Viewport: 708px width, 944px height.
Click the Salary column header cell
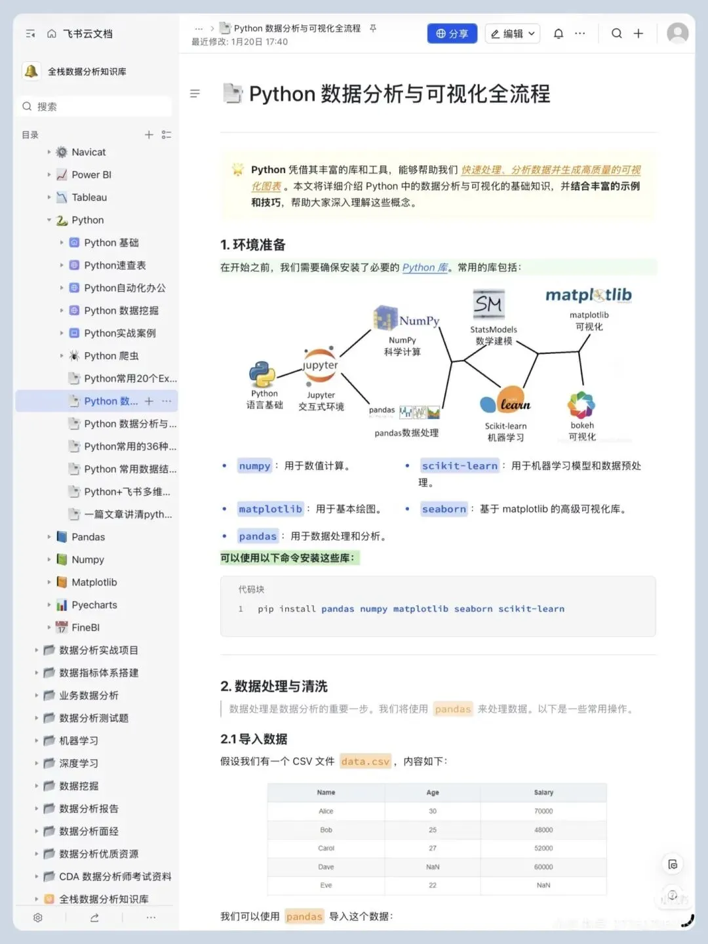coord(543,793)
